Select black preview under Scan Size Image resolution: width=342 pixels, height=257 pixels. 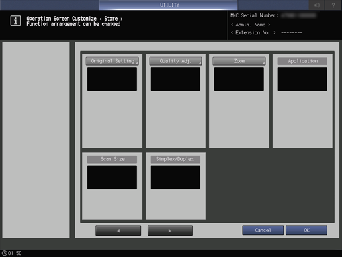pyautogui.click(x=112, y=178)
